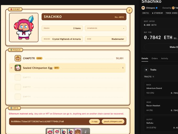Click the POUCH section label
Viewport: 178px width, 134px height.
tap(15, 50)
